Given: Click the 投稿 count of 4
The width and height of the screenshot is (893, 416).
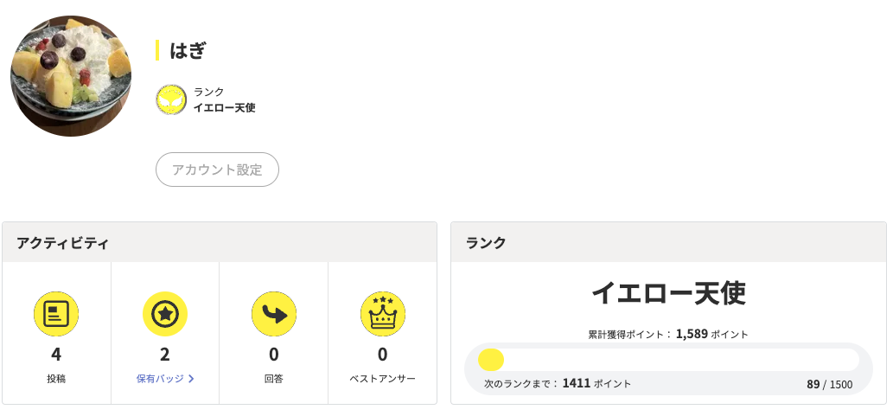Looking at the screenshot, I should [x=56, y=355].
